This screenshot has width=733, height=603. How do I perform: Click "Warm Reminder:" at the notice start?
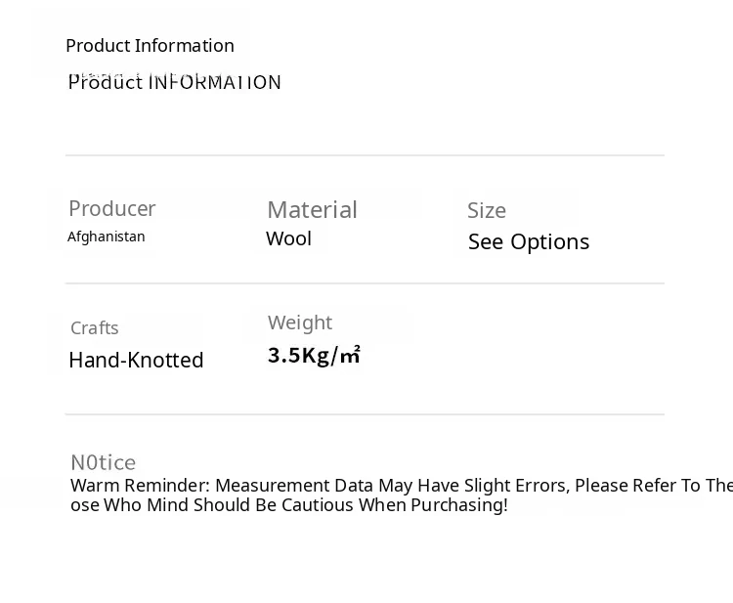(140, 486)
